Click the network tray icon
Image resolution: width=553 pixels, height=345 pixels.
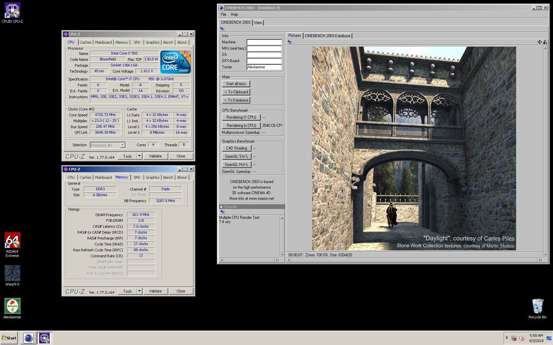pyautogui.click(x=514, y=338)
